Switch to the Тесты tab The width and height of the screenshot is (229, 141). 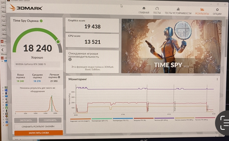(157, 11)
